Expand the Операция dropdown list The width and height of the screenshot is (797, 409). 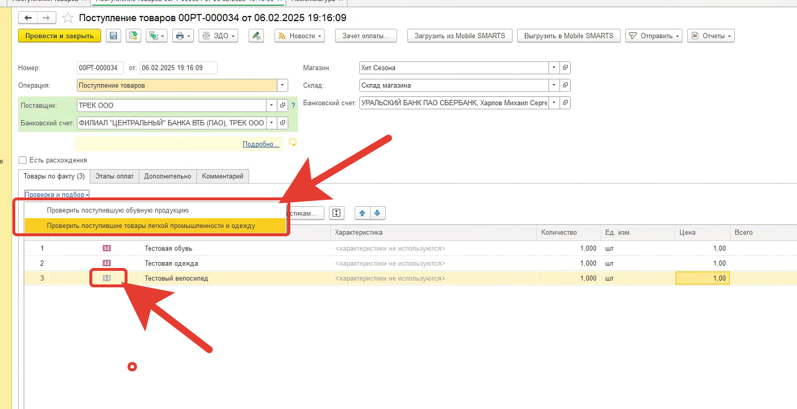283,85
